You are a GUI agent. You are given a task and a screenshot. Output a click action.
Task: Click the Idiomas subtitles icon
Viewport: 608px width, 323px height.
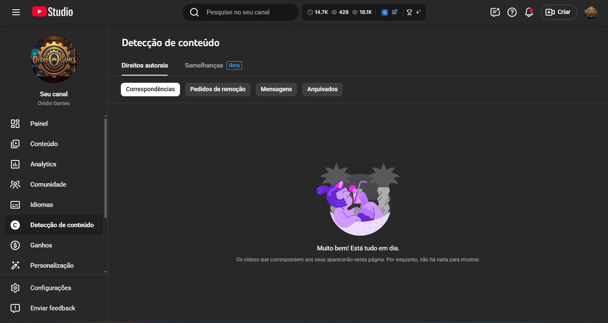(15, 205)
